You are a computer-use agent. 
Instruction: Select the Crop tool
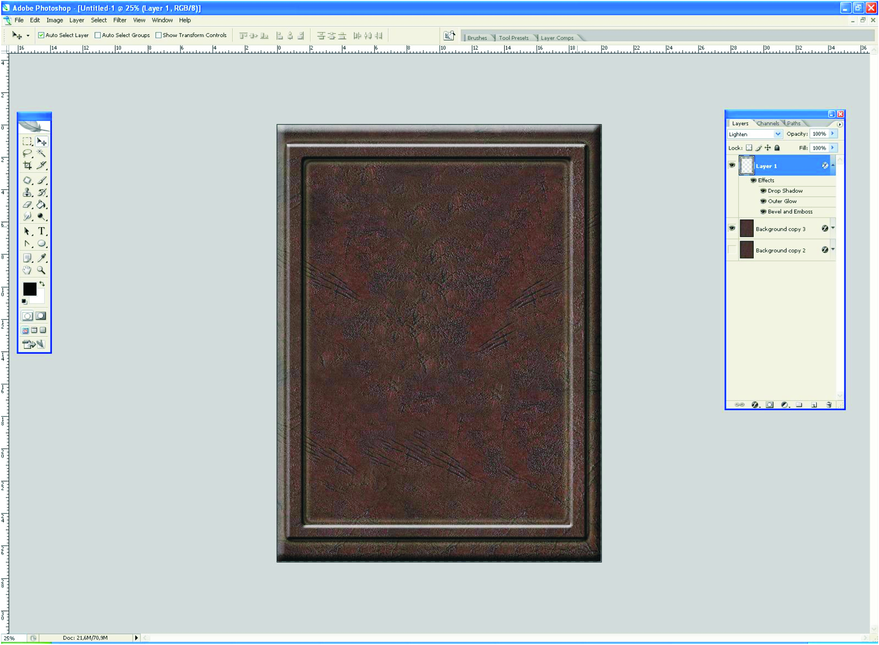point(27,165)
